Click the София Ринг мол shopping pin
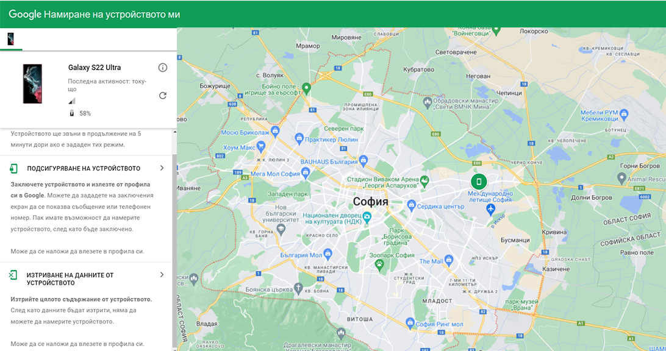666x351 pixels. (409, 323)
